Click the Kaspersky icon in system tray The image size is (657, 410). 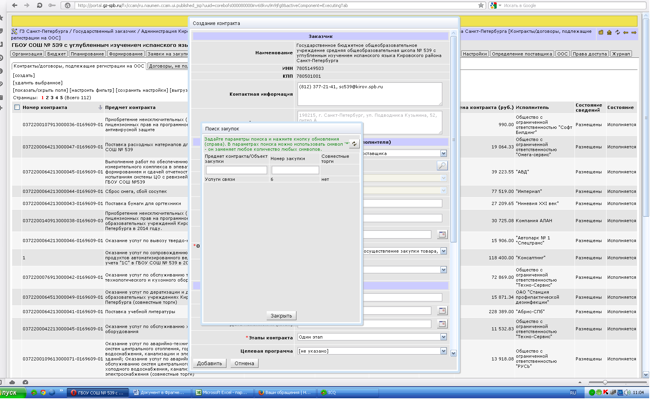pos(606,392)
